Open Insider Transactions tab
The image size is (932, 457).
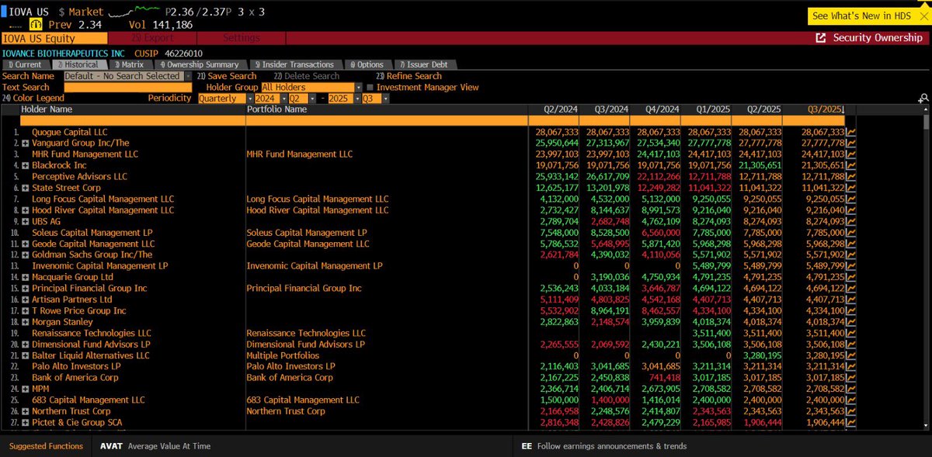tap(298, 64)
